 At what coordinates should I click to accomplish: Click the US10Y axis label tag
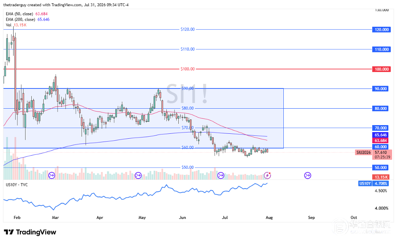point(365,184)
